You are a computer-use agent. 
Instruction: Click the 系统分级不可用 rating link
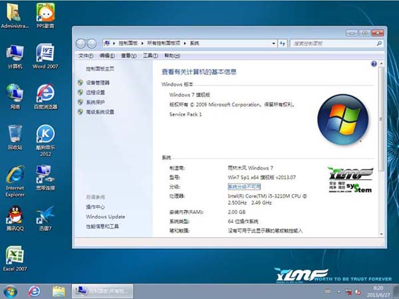pyautogui.click(x=245, y=187)
